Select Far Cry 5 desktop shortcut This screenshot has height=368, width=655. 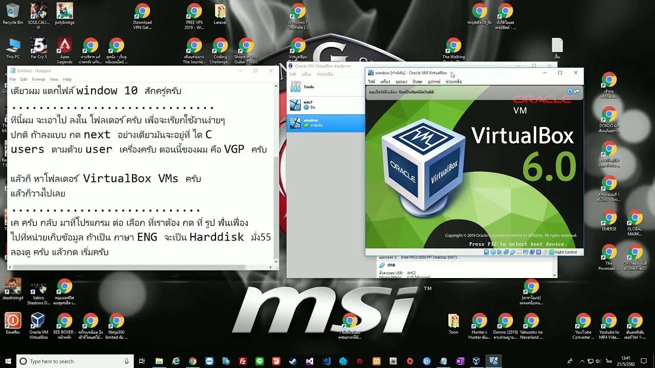39,49
